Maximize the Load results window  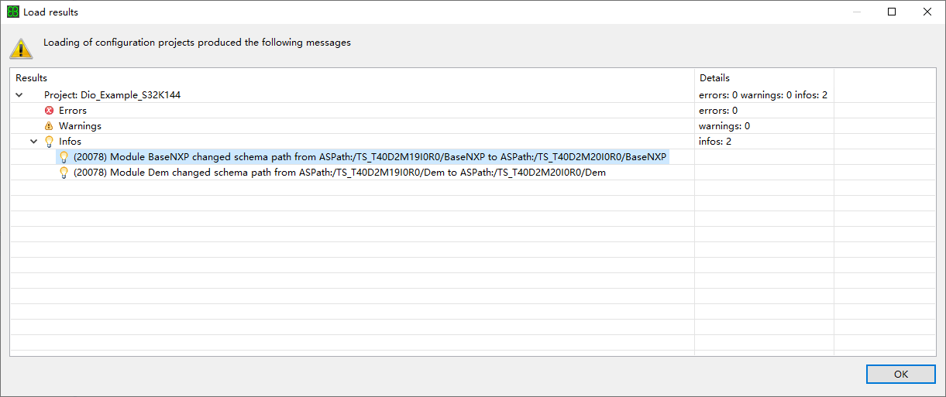tap(892, 12)
